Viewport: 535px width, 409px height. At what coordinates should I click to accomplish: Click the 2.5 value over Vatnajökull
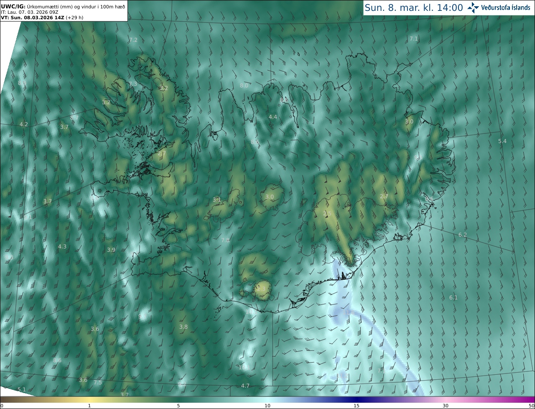327,214
